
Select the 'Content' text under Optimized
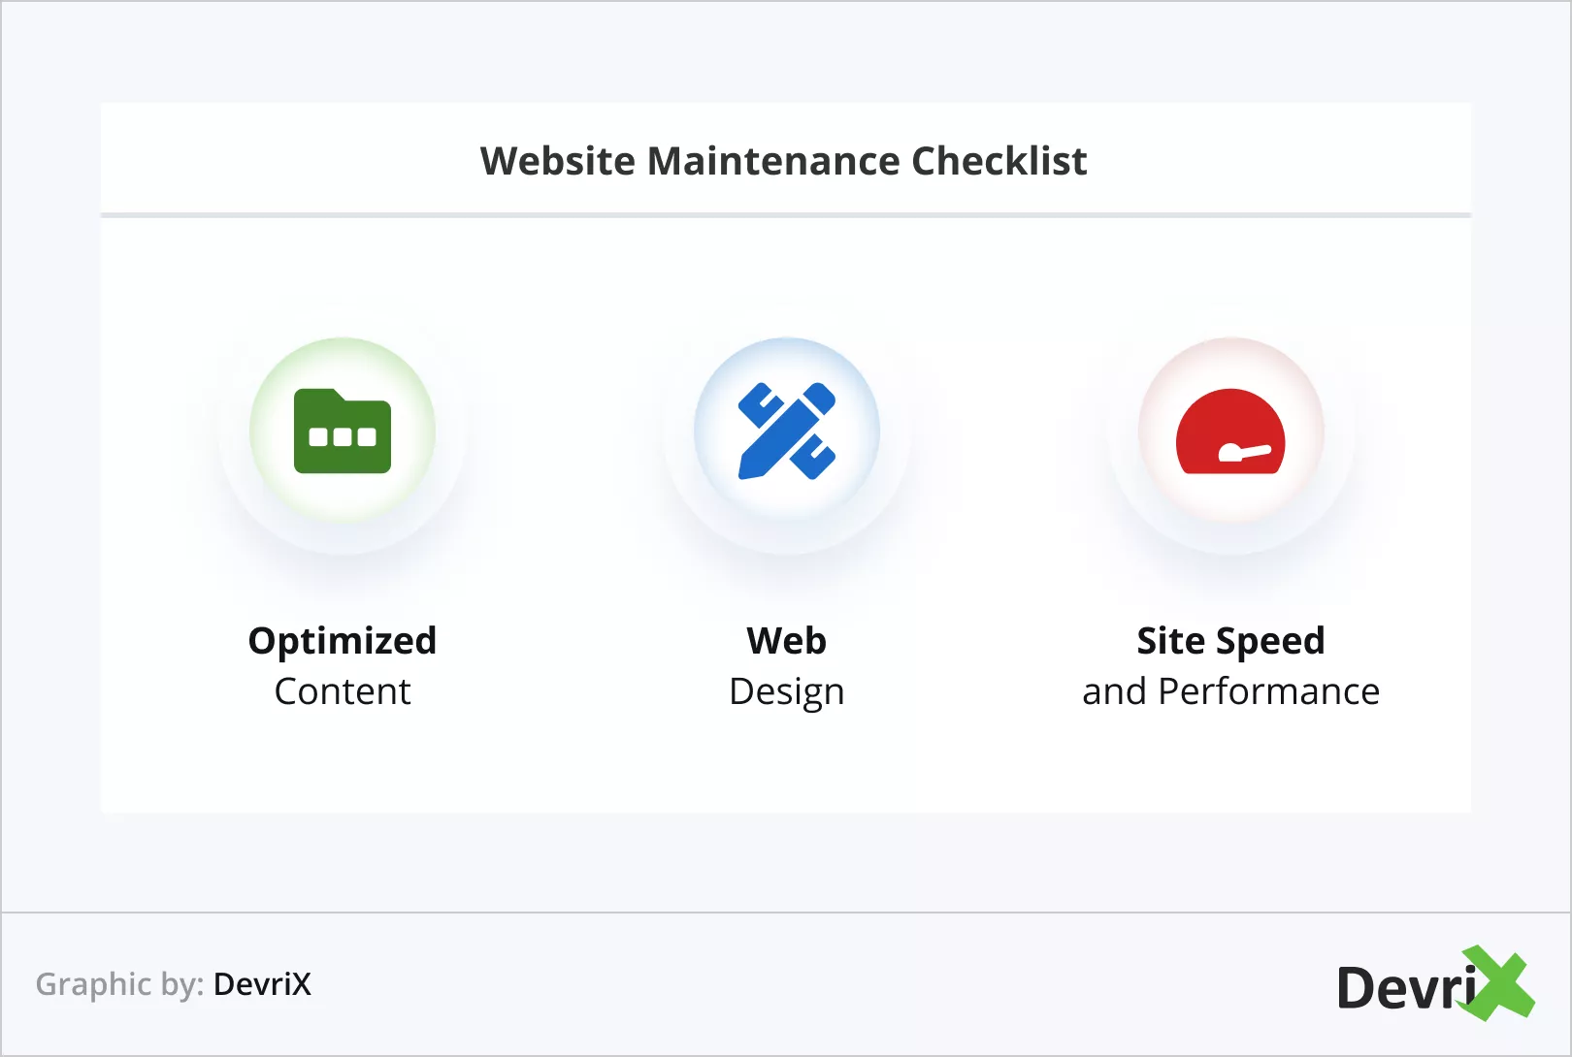coord(343,691)
